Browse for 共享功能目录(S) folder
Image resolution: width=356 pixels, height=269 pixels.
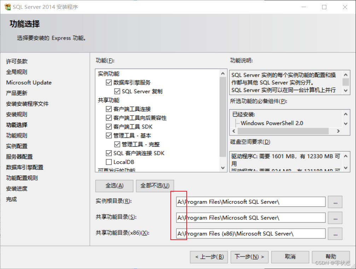pyautogui.click(x=335, y=218)
